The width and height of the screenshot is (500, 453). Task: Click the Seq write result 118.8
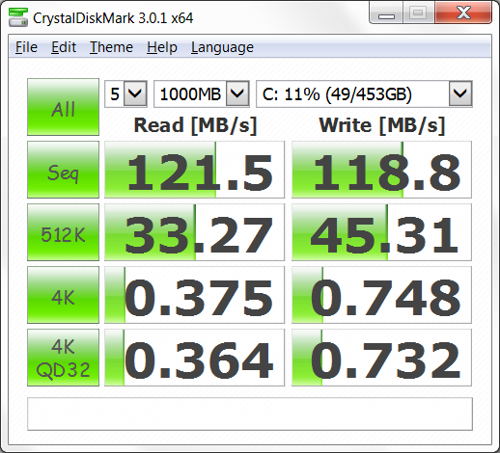(x=381, y=170)
